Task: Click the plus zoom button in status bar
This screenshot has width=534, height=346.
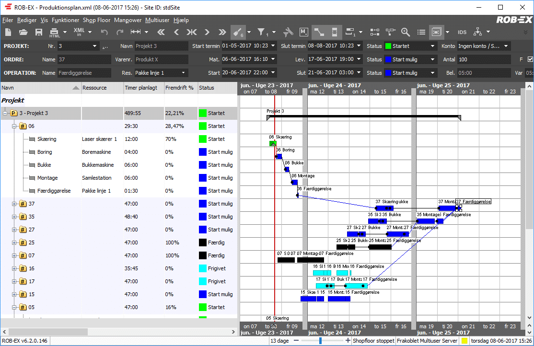Action: pyautogui.click(x=348, y=341)
